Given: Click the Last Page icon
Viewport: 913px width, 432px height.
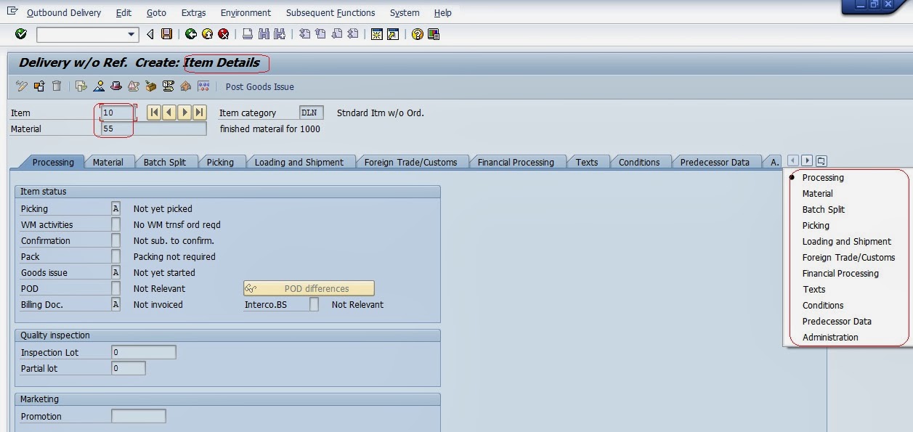Looking at the screenshot, I should [353, 34].
